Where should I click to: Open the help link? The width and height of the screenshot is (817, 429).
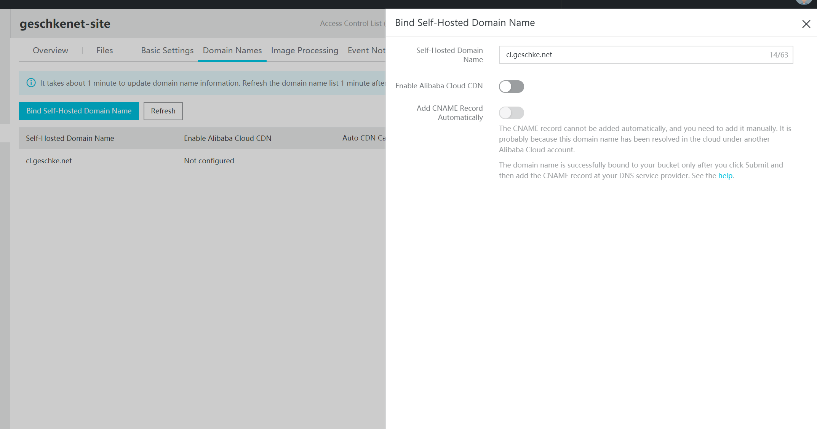pyautogui.click(x=725, y=175)
